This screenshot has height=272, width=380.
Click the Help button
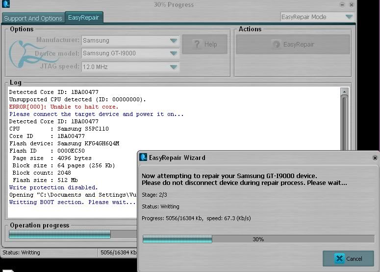coord(205,44)
